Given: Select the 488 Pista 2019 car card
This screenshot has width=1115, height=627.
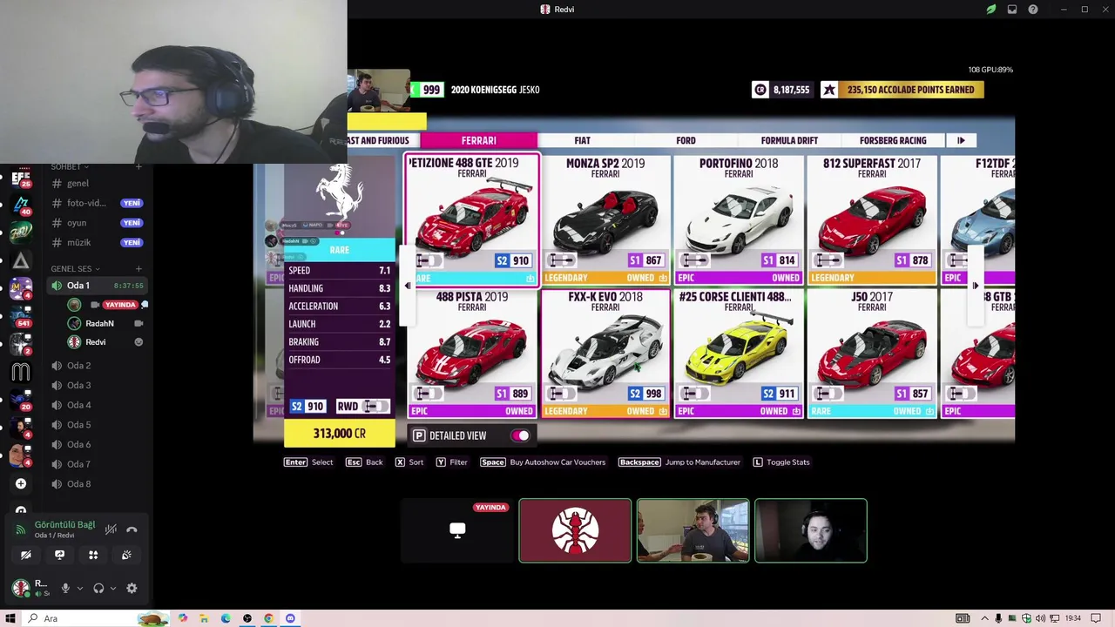Looking at the screenshot, I should point(472,354).
